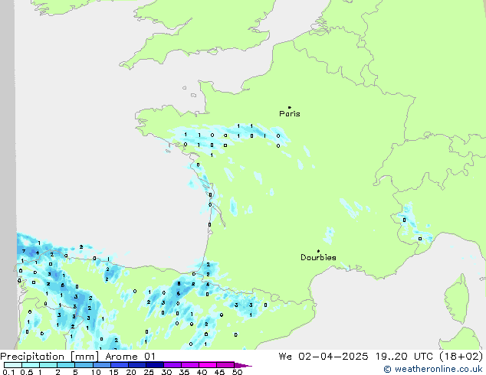Image resolution: width=486 pixels, height=375 pixels.
Task: Pick the 0.5–1 mm legend color swatch
Action: pyautogui.click(x=31, y=365)
